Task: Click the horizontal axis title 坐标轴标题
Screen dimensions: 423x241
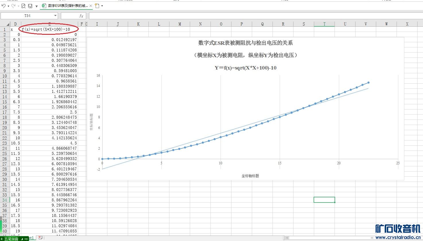Action: [250, 176]
